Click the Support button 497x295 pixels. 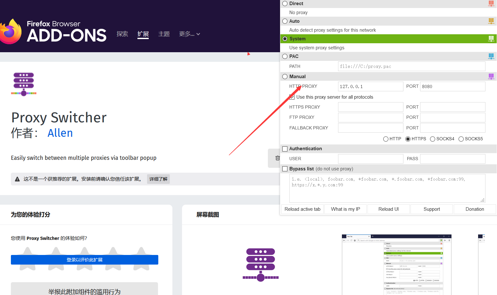click(432, 209)
